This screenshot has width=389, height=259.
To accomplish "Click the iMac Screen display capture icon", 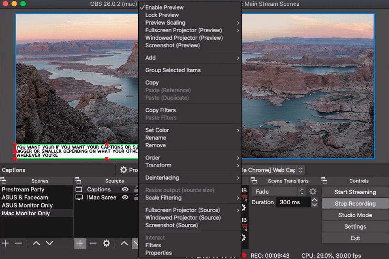I will [x=79, y=197].
